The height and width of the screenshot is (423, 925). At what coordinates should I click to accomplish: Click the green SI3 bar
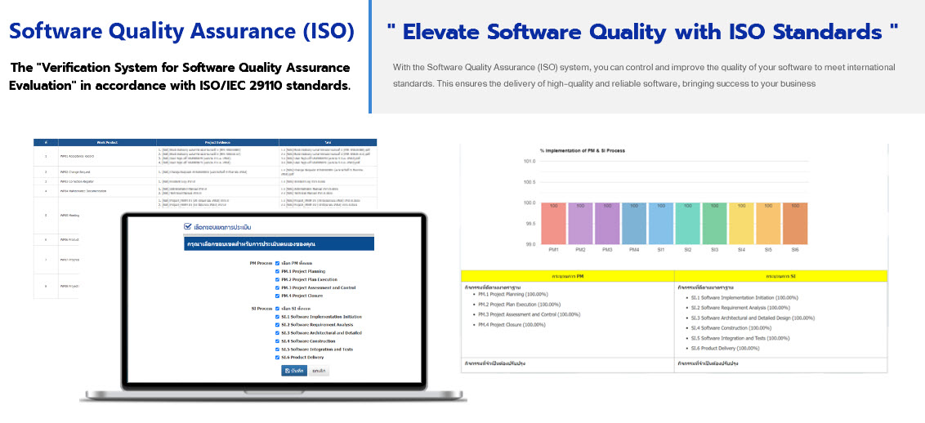[715, 223]
